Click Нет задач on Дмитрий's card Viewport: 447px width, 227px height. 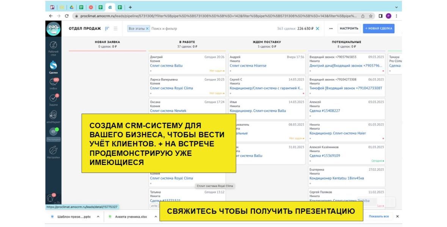click(216, 71)
